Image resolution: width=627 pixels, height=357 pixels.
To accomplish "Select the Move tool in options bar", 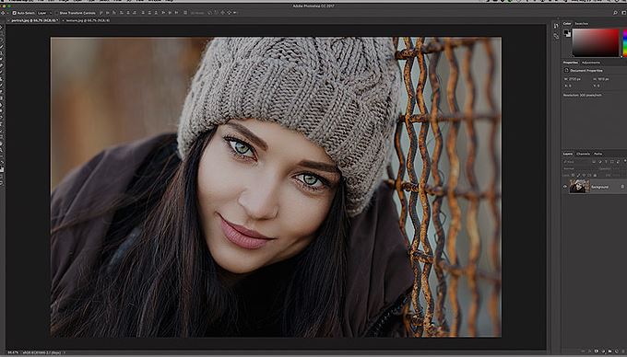I will (4, 13).
